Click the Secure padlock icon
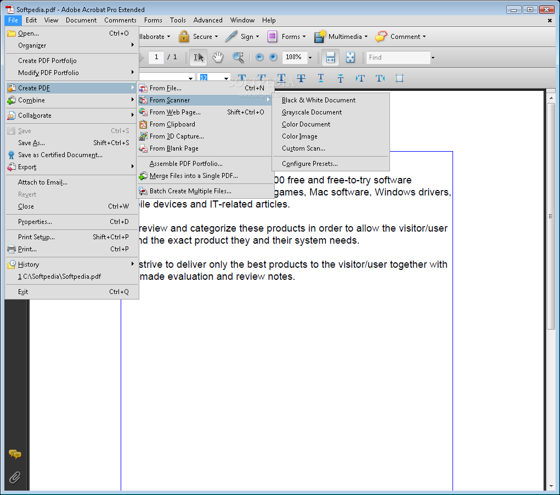560x495 pixels. (184, 36)
